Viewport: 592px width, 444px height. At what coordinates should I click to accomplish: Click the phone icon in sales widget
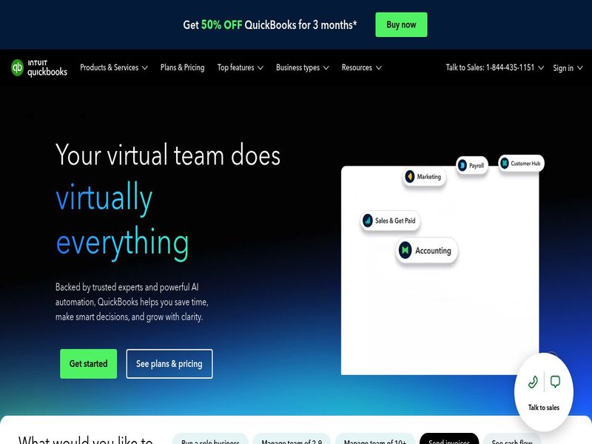click(533, 382)
